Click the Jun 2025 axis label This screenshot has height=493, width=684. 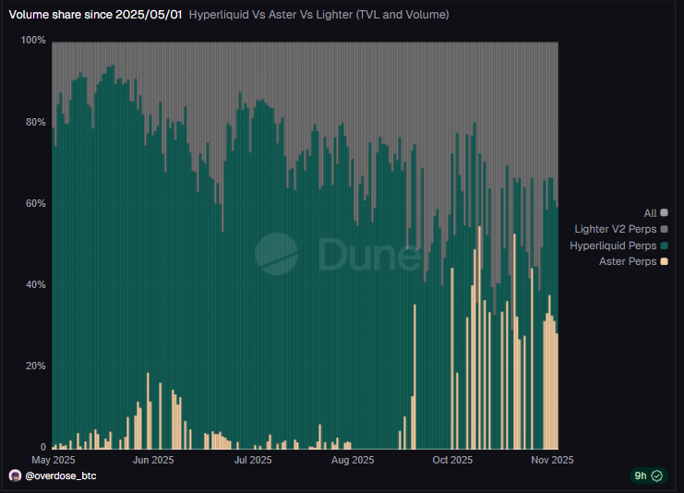click(x=153, y=460)
